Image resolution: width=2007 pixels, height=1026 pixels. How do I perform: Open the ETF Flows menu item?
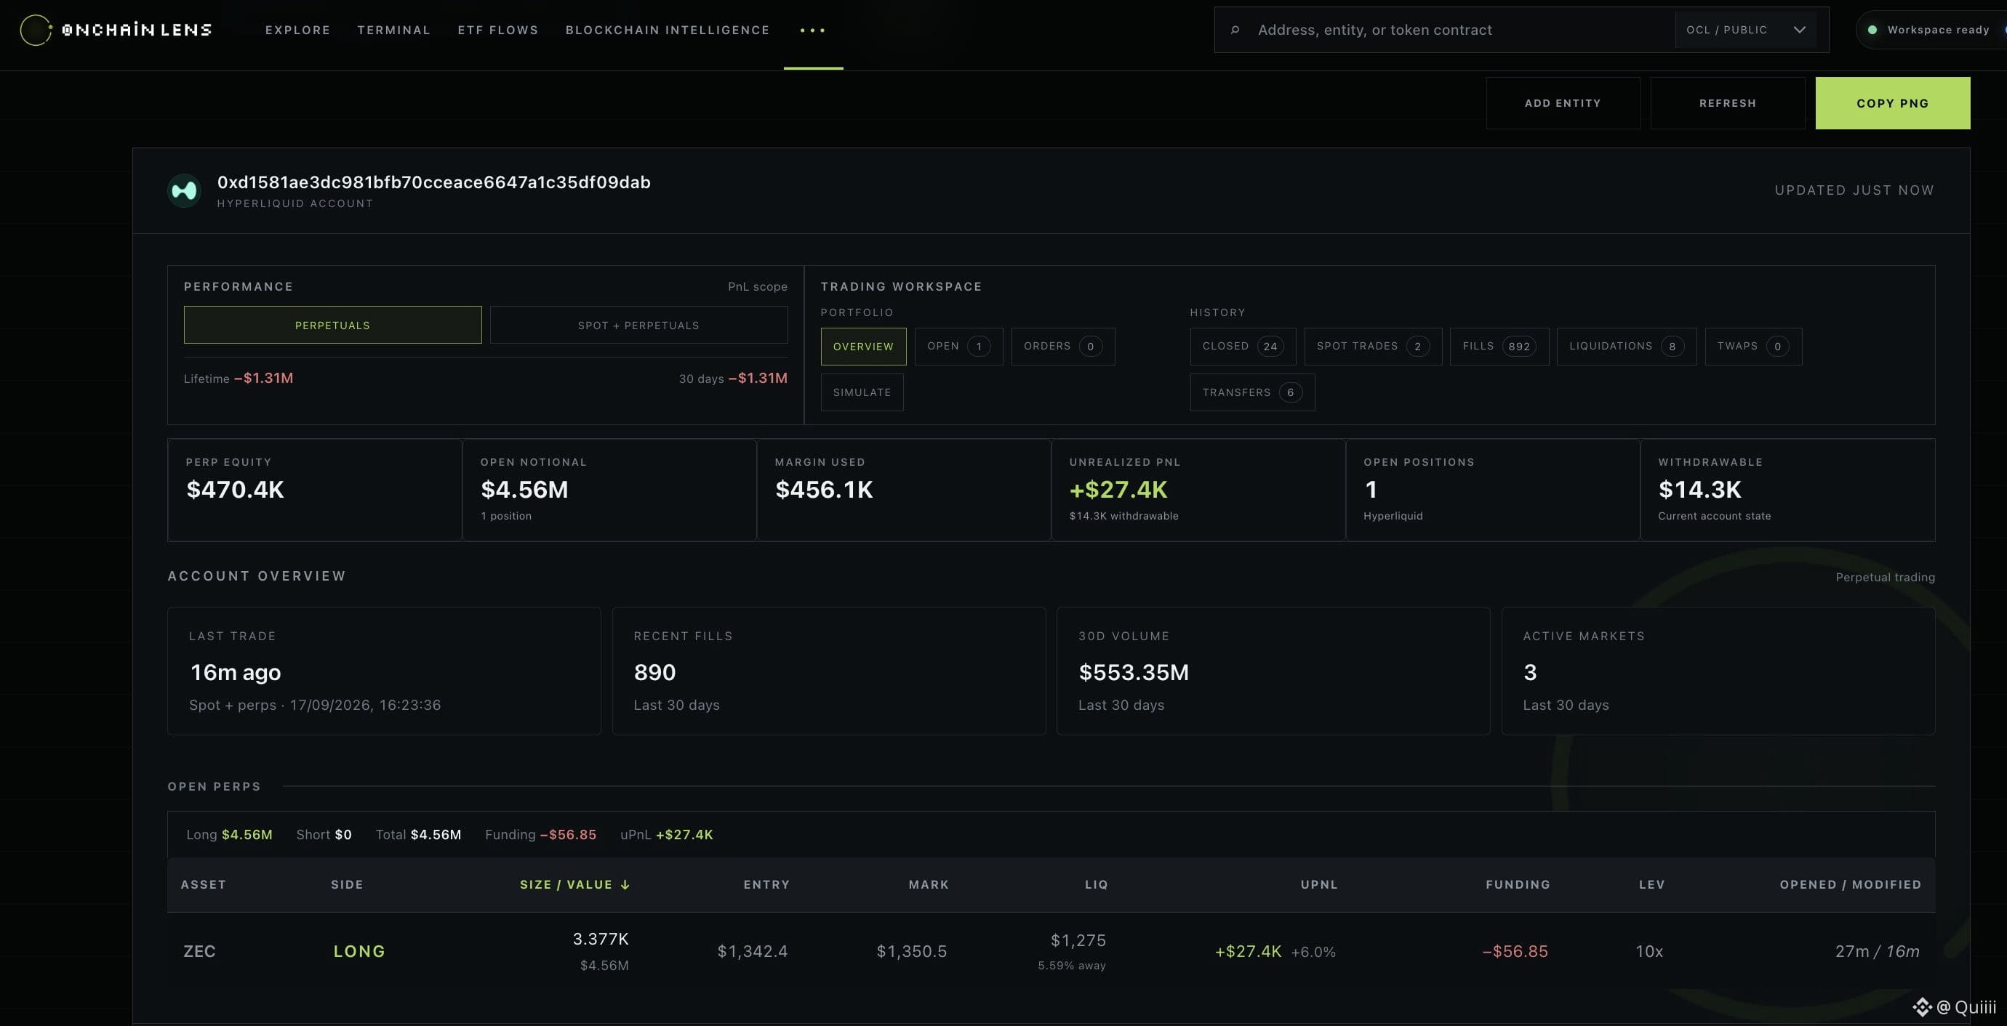click(x=498, y=31)
